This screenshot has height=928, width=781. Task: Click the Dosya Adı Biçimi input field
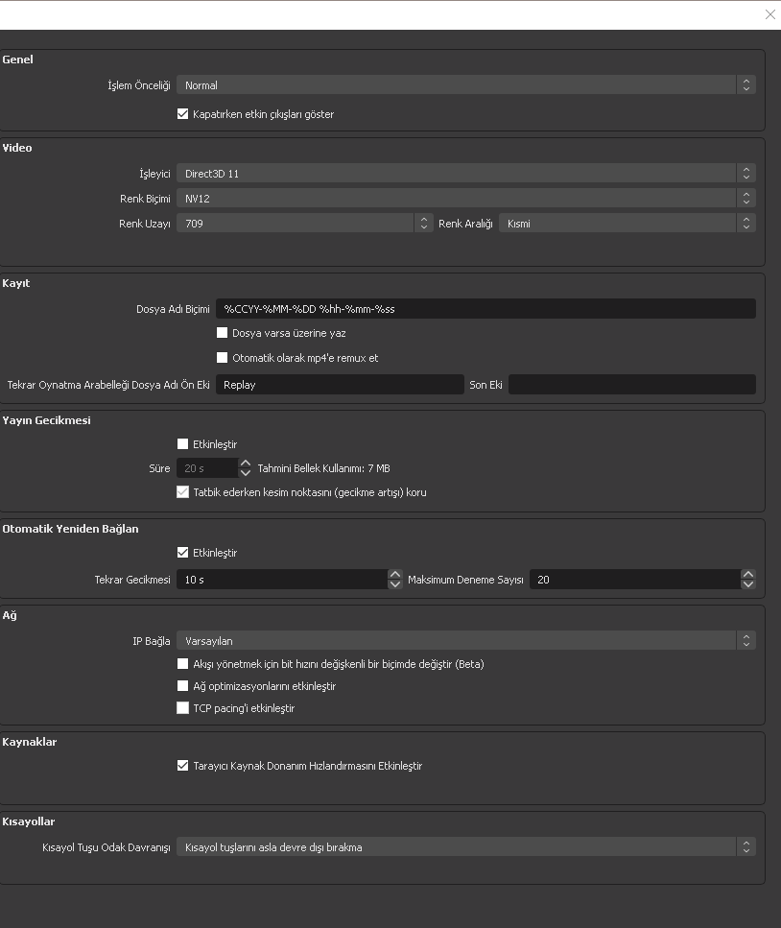pos(485,309)
